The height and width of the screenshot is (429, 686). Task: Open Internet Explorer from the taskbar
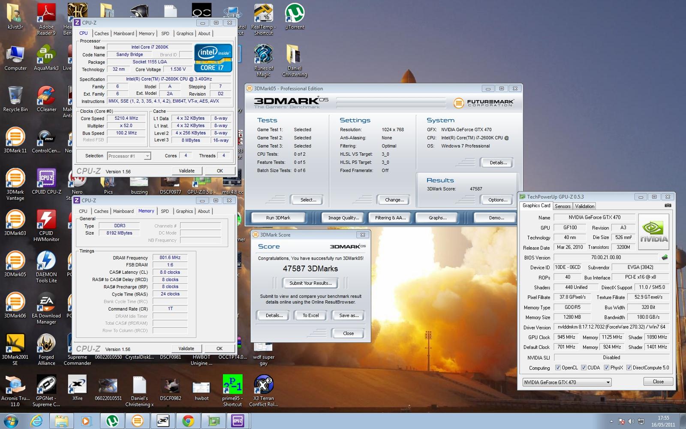click(36, 421)
